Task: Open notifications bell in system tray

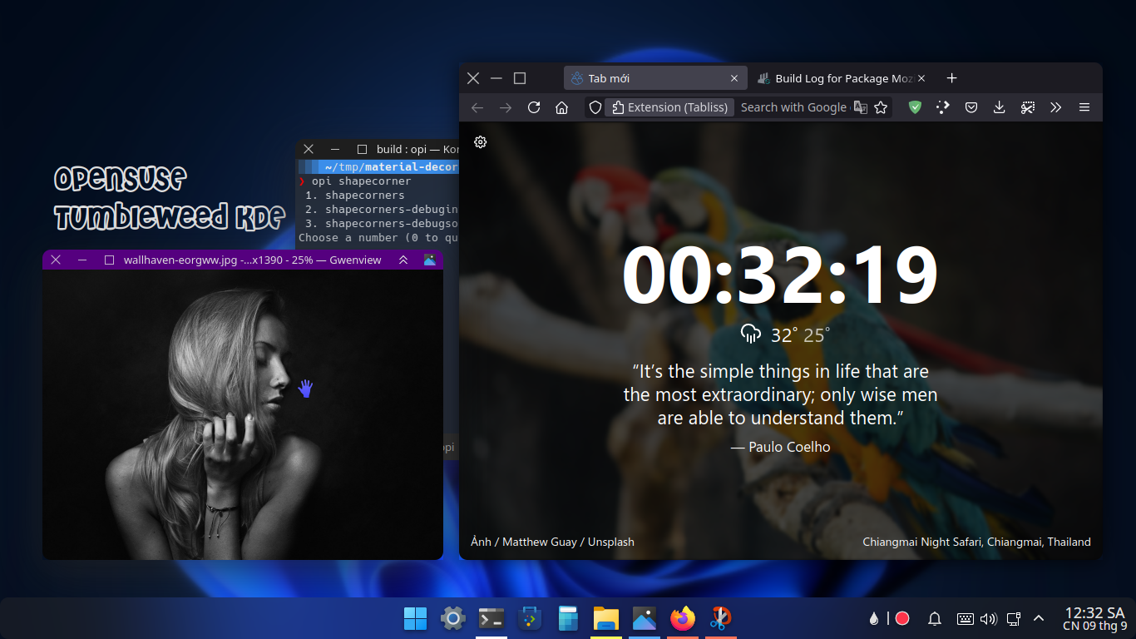Action: click(935, 618)
